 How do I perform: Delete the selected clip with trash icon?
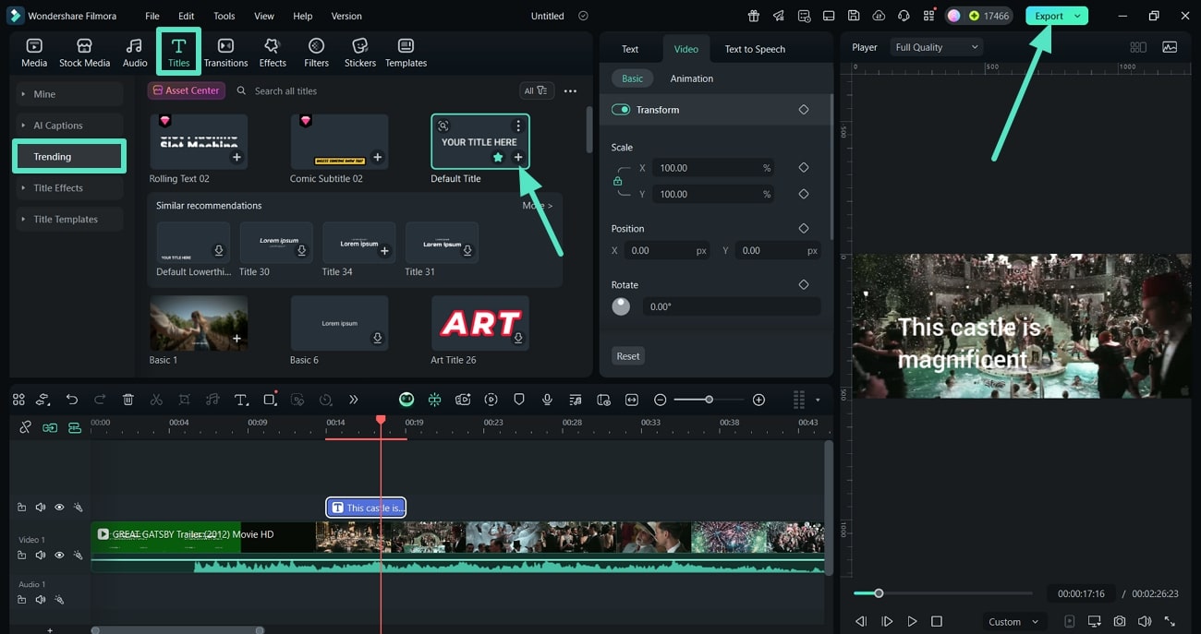pos(128,400)
